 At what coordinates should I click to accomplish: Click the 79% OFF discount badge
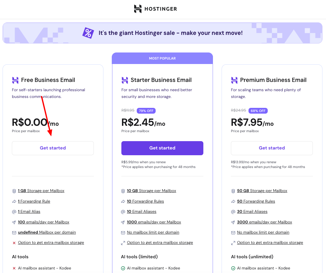(x=146, y=111)
